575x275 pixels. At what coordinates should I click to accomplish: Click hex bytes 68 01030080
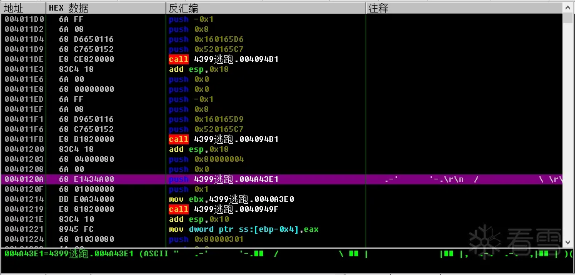click(86, 239)
